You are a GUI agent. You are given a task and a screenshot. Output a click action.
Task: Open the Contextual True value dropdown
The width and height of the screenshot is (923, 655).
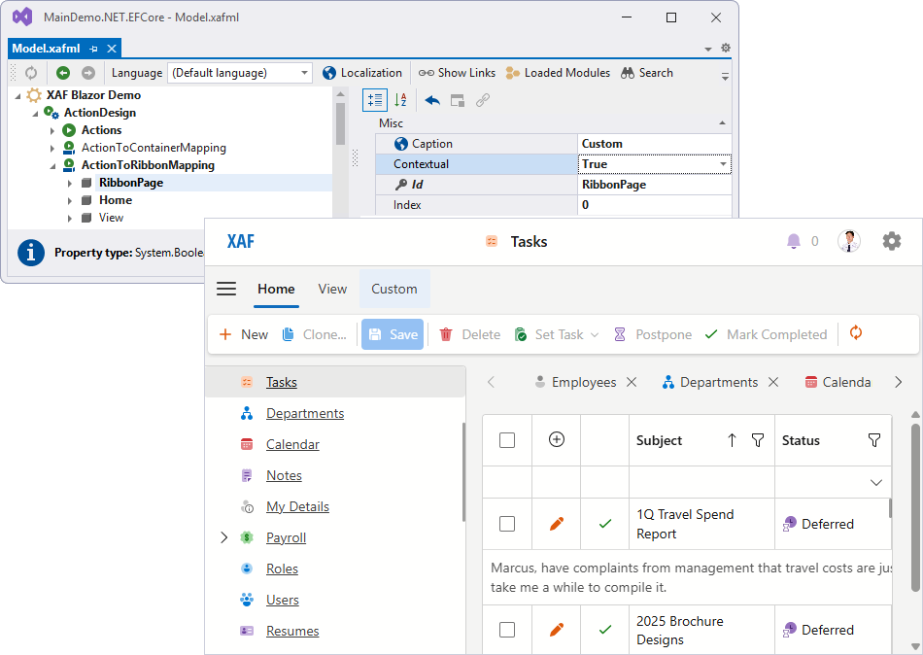[x=723, y=165]
